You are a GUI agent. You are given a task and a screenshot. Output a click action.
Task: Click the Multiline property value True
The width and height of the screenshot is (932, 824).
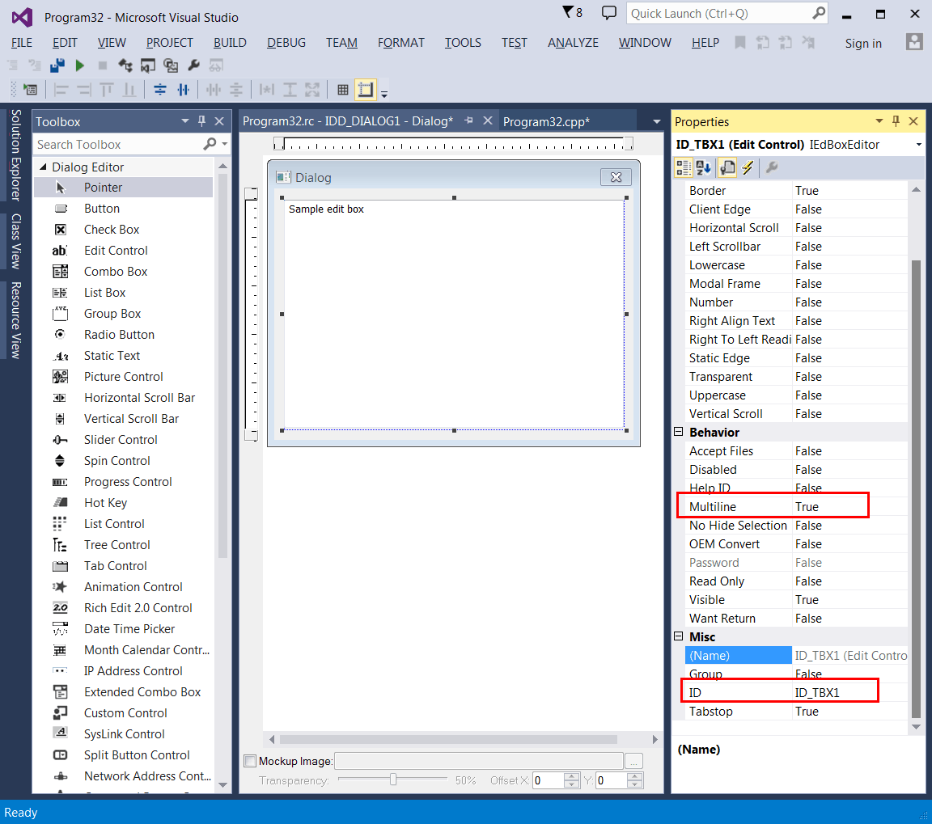(x=807, y=507)
